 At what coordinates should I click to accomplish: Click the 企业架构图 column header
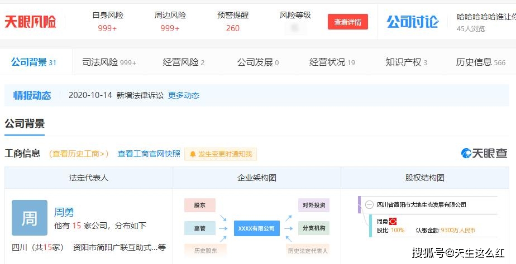coord(257,178)
